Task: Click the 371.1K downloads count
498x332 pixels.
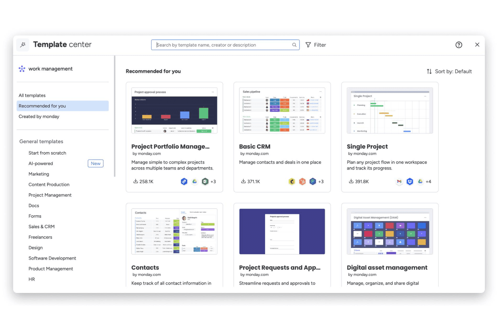Action: 254,182
